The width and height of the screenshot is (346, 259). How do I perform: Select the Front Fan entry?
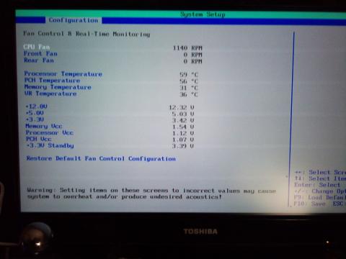[40, 53]
